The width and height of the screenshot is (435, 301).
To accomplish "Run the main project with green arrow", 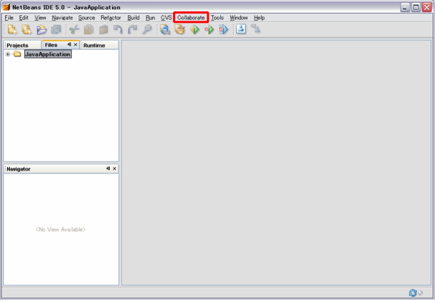I will click(x=194, y=30).
